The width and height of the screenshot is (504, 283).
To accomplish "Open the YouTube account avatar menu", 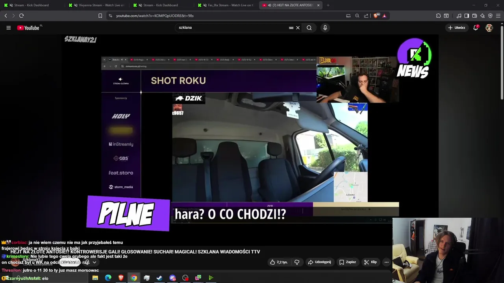I will pyautogui.click(x=489, y=28).
